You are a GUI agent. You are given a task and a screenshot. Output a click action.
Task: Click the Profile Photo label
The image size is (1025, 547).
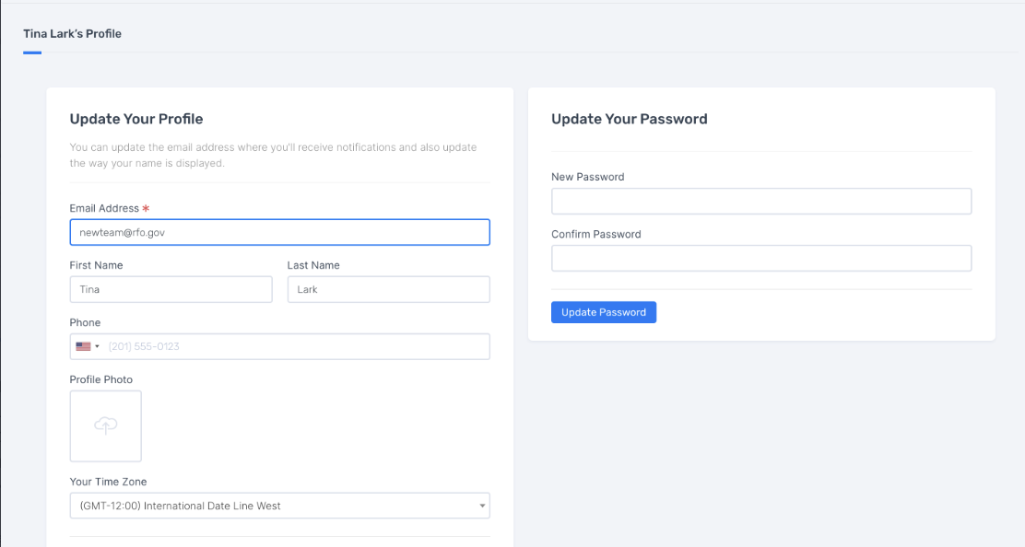[101, 379]
